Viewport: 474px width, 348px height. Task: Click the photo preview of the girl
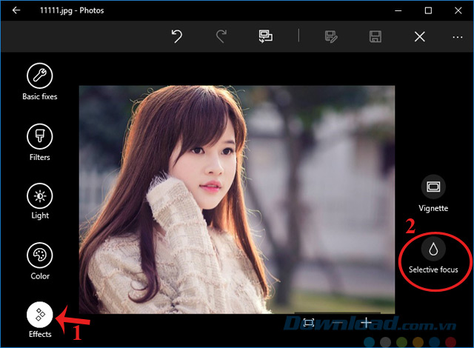coord(237,199)
